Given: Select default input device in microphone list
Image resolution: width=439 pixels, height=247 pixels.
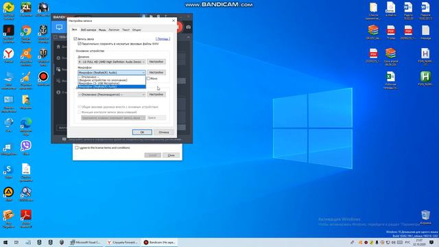Looking at the screenshot, I should [x=112, y=80].
